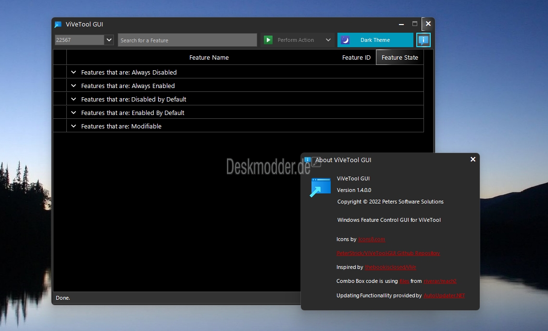Expand the Modifiable features group
Image resolution: width=548 pixels, height=331 pixels.
pyautogui.click(x=74, y=127)
